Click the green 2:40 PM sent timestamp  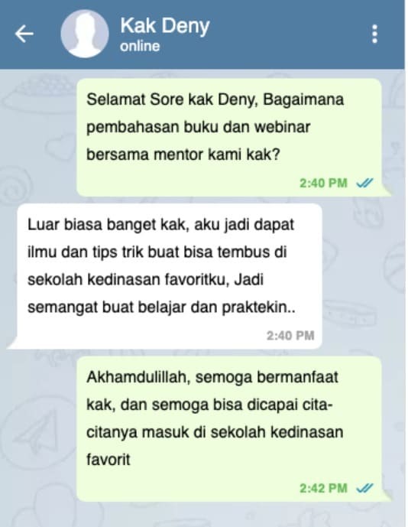(323, 183)
